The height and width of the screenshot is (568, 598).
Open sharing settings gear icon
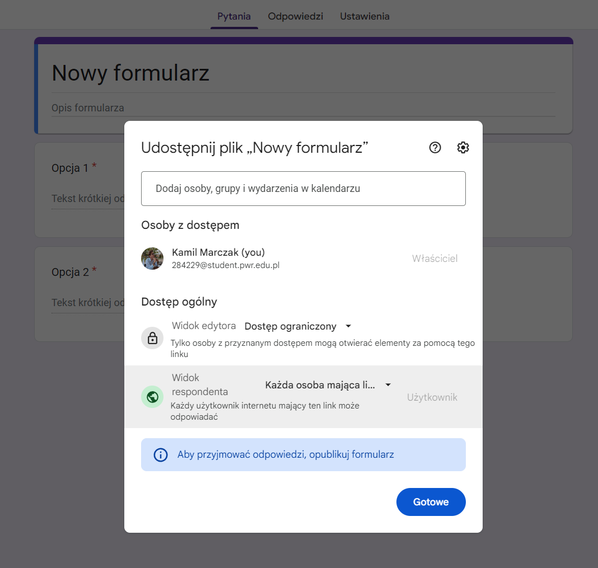pos(463,147)
